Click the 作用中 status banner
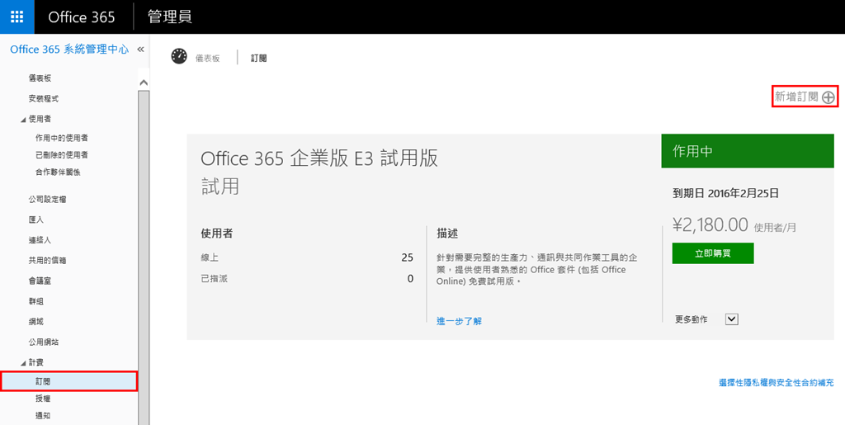 pyautogui.click(x=748, y=151)
